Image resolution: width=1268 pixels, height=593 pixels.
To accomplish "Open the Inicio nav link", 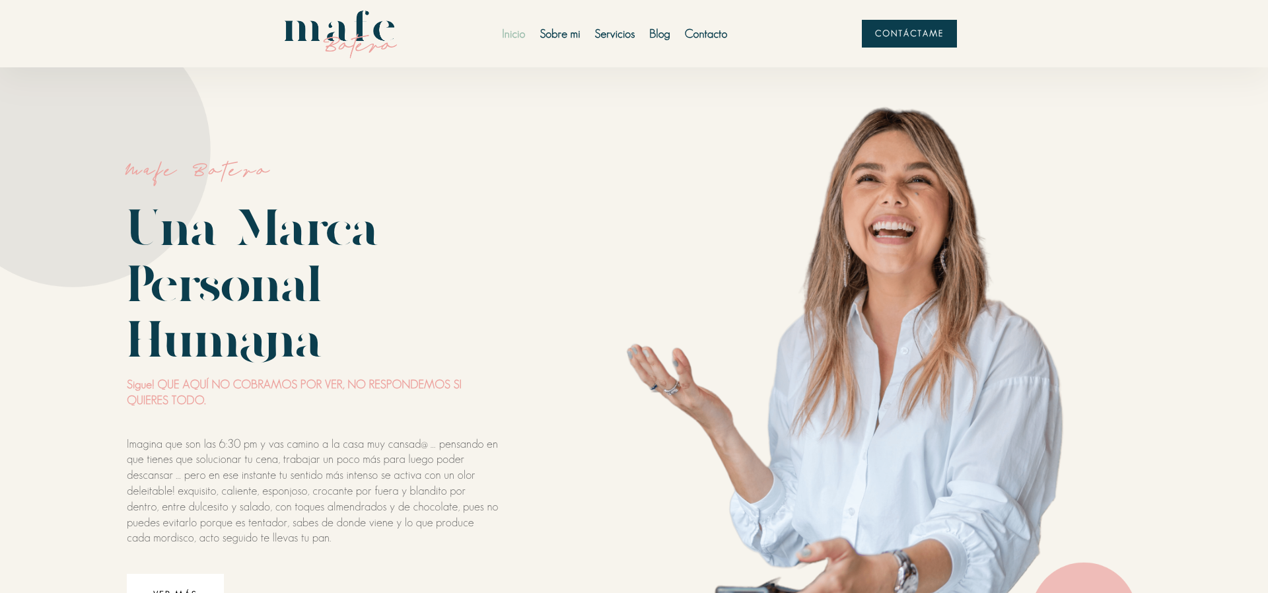I will pos(513,34).
